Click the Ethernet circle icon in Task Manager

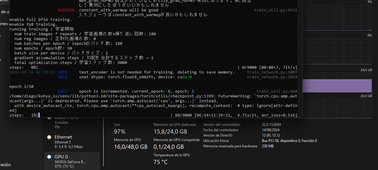[49, 137]
